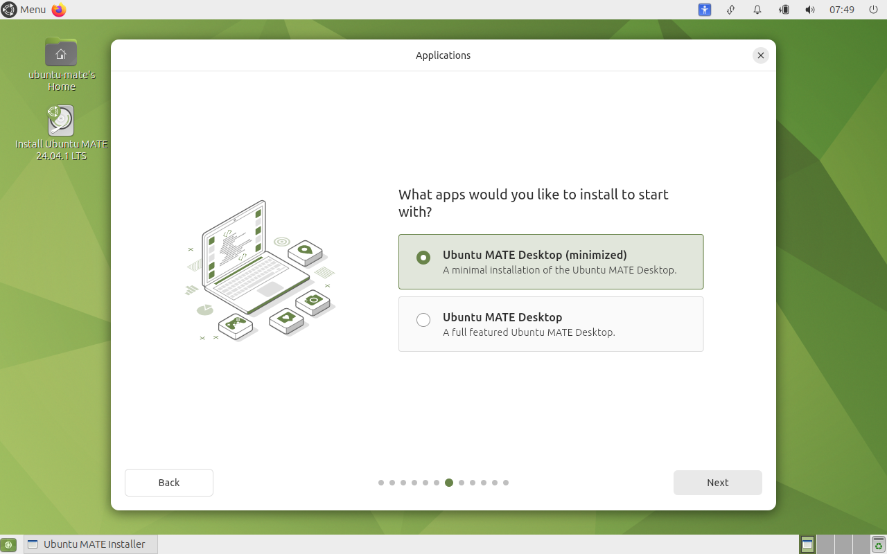
Task: Click the battery power indicator
Action: click(x=784, y=10)
